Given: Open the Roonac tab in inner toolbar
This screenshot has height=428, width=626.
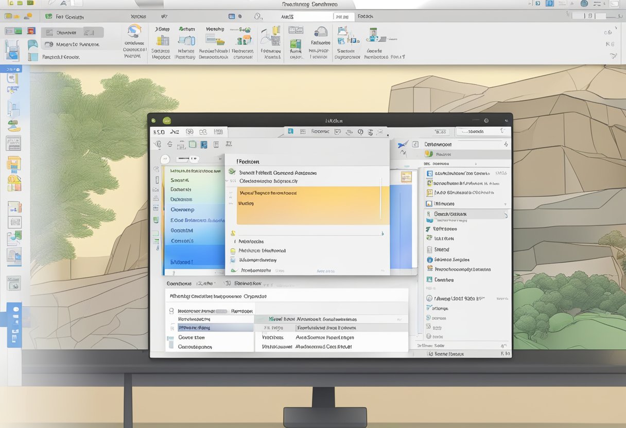Looking at the screenshot, I should 319,132.
